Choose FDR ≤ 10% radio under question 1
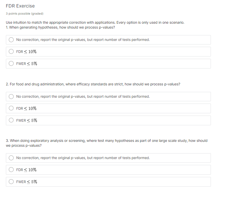237x198 pixels. point(11,52)
